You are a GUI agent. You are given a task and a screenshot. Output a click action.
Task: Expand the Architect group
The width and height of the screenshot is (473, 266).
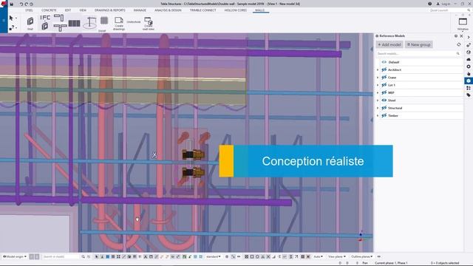coord(378,70)
